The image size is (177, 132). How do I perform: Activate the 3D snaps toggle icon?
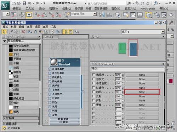[x=38, y=15]
